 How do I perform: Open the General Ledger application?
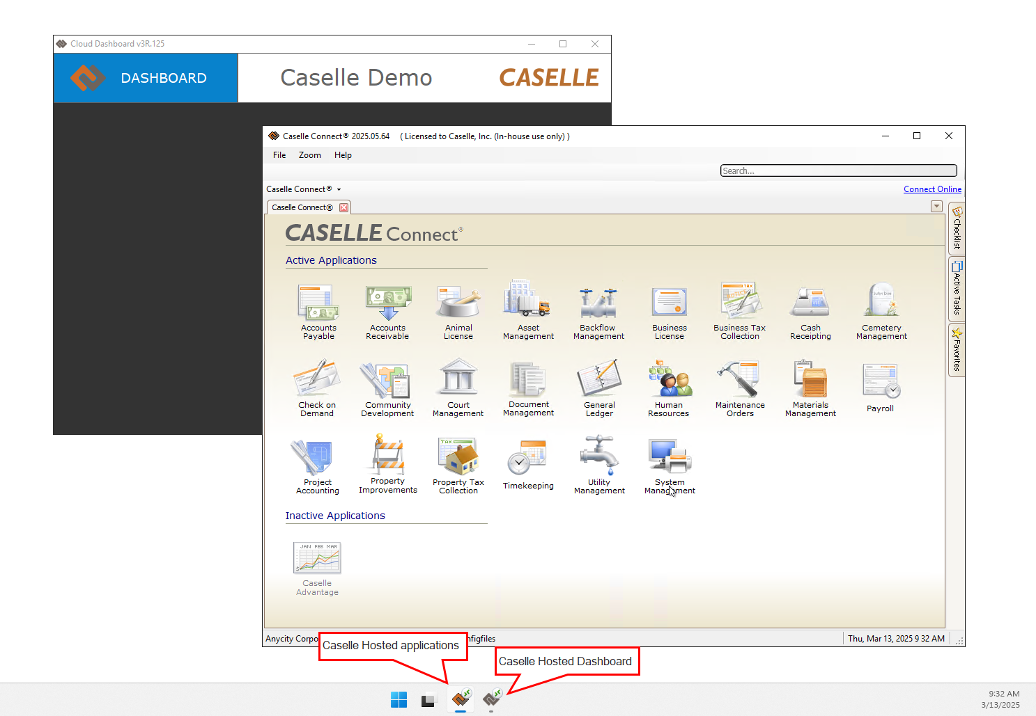click(x=598, y=388)
